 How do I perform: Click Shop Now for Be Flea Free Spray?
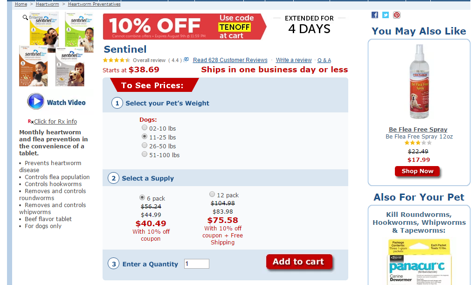(417, 171)
